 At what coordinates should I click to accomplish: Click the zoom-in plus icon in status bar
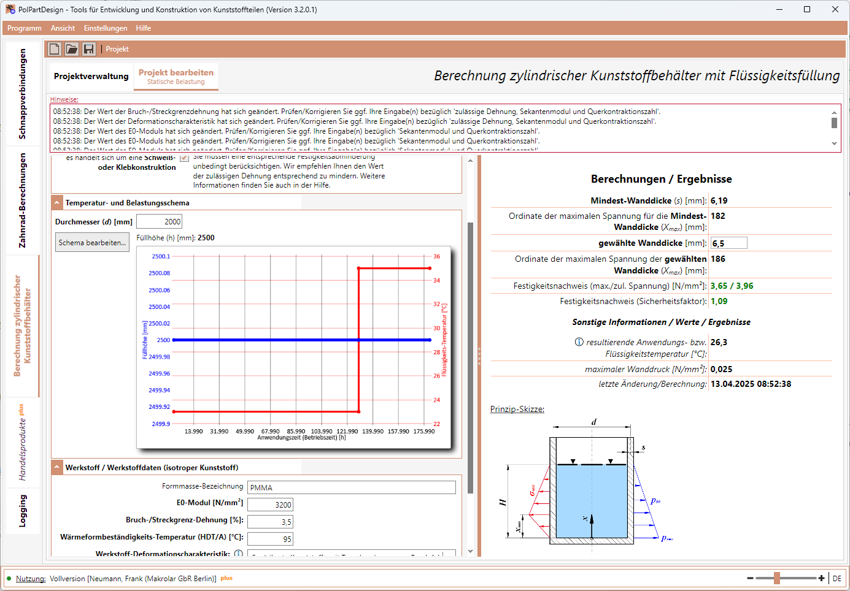pos(821,578)
